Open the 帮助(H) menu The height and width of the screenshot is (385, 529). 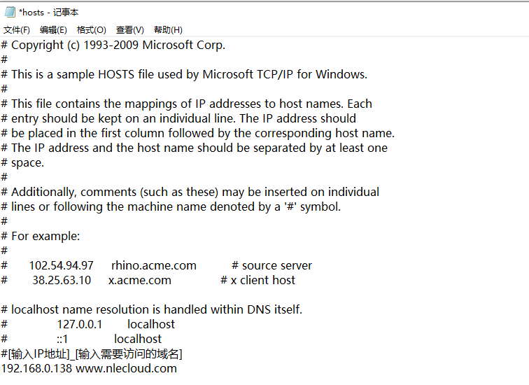click(x=168, y=30)
